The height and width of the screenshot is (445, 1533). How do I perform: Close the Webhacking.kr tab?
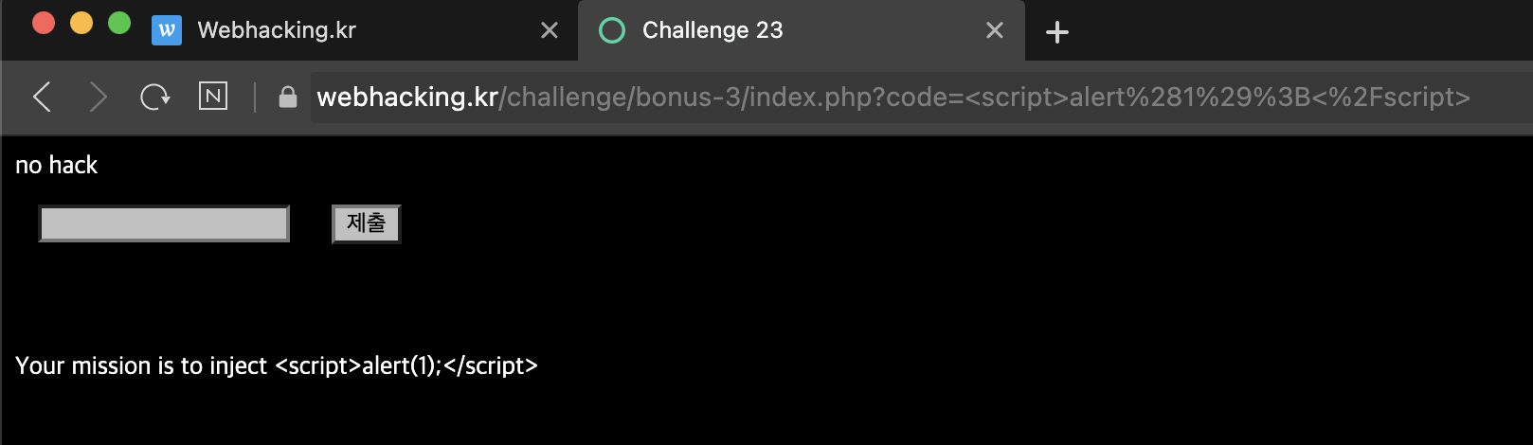coord(550,30)
